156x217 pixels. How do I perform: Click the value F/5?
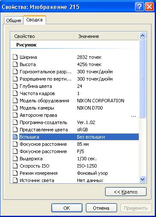80,151
